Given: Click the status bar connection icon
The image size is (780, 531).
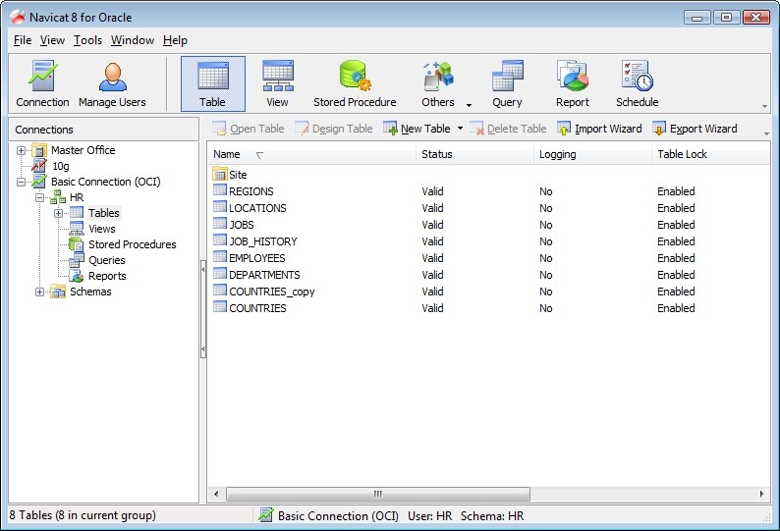Looking at the screenshot, I should [265, 515].
